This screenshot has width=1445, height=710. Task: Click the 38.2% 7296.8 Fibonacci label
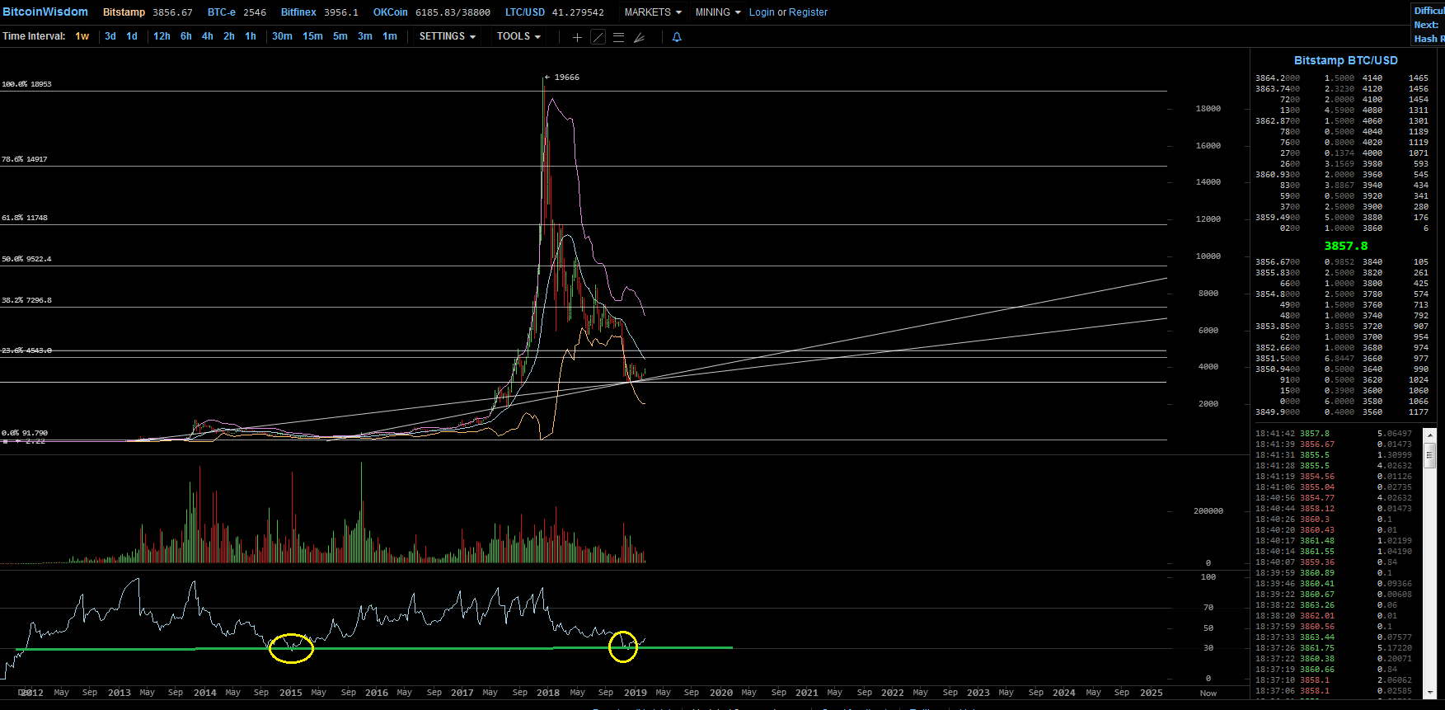(x=26, y=300)
